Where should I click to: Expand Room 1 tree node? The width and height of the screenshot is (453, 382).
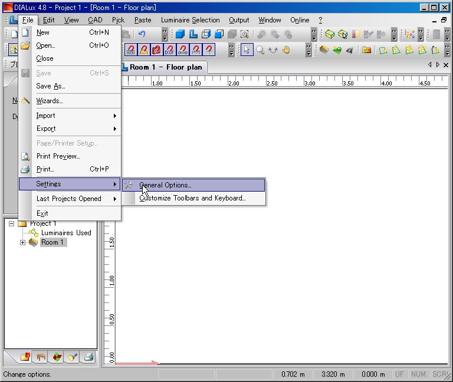pos(22,242)
